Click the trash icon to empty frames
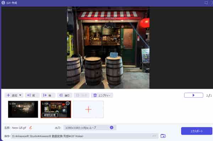213x141 pixels. [95, 95]
